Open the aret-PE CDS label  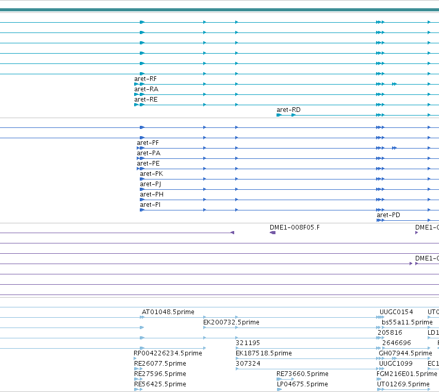[148, 164]
